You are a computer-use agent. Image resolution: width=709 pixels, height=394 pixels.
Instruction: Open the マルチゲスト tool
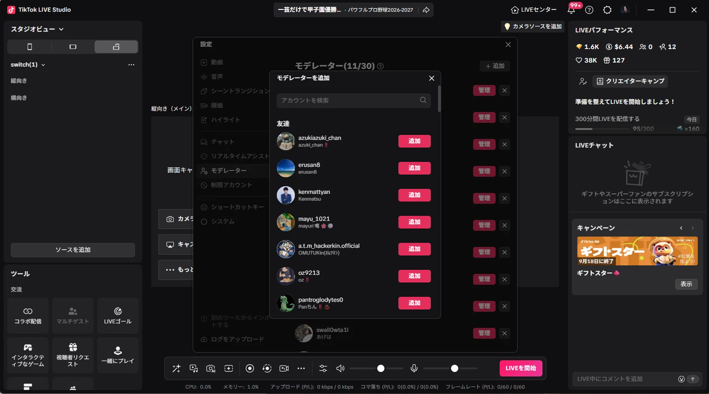[73, 316]
